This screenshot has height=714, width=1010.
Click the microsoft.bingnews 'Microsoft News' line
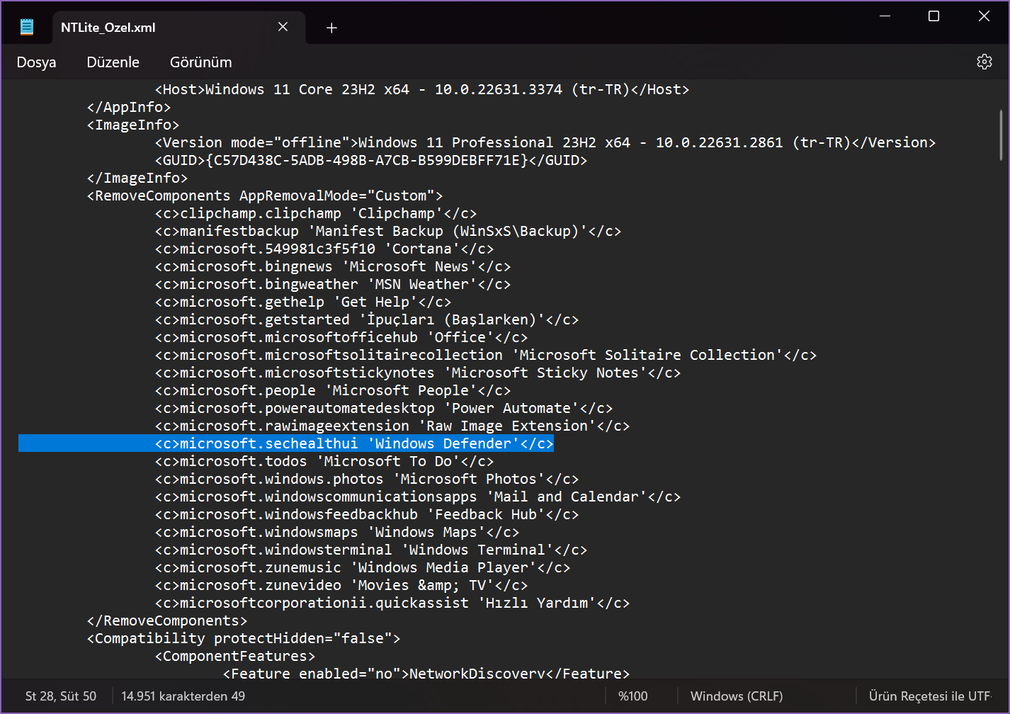tap(333, 266)
